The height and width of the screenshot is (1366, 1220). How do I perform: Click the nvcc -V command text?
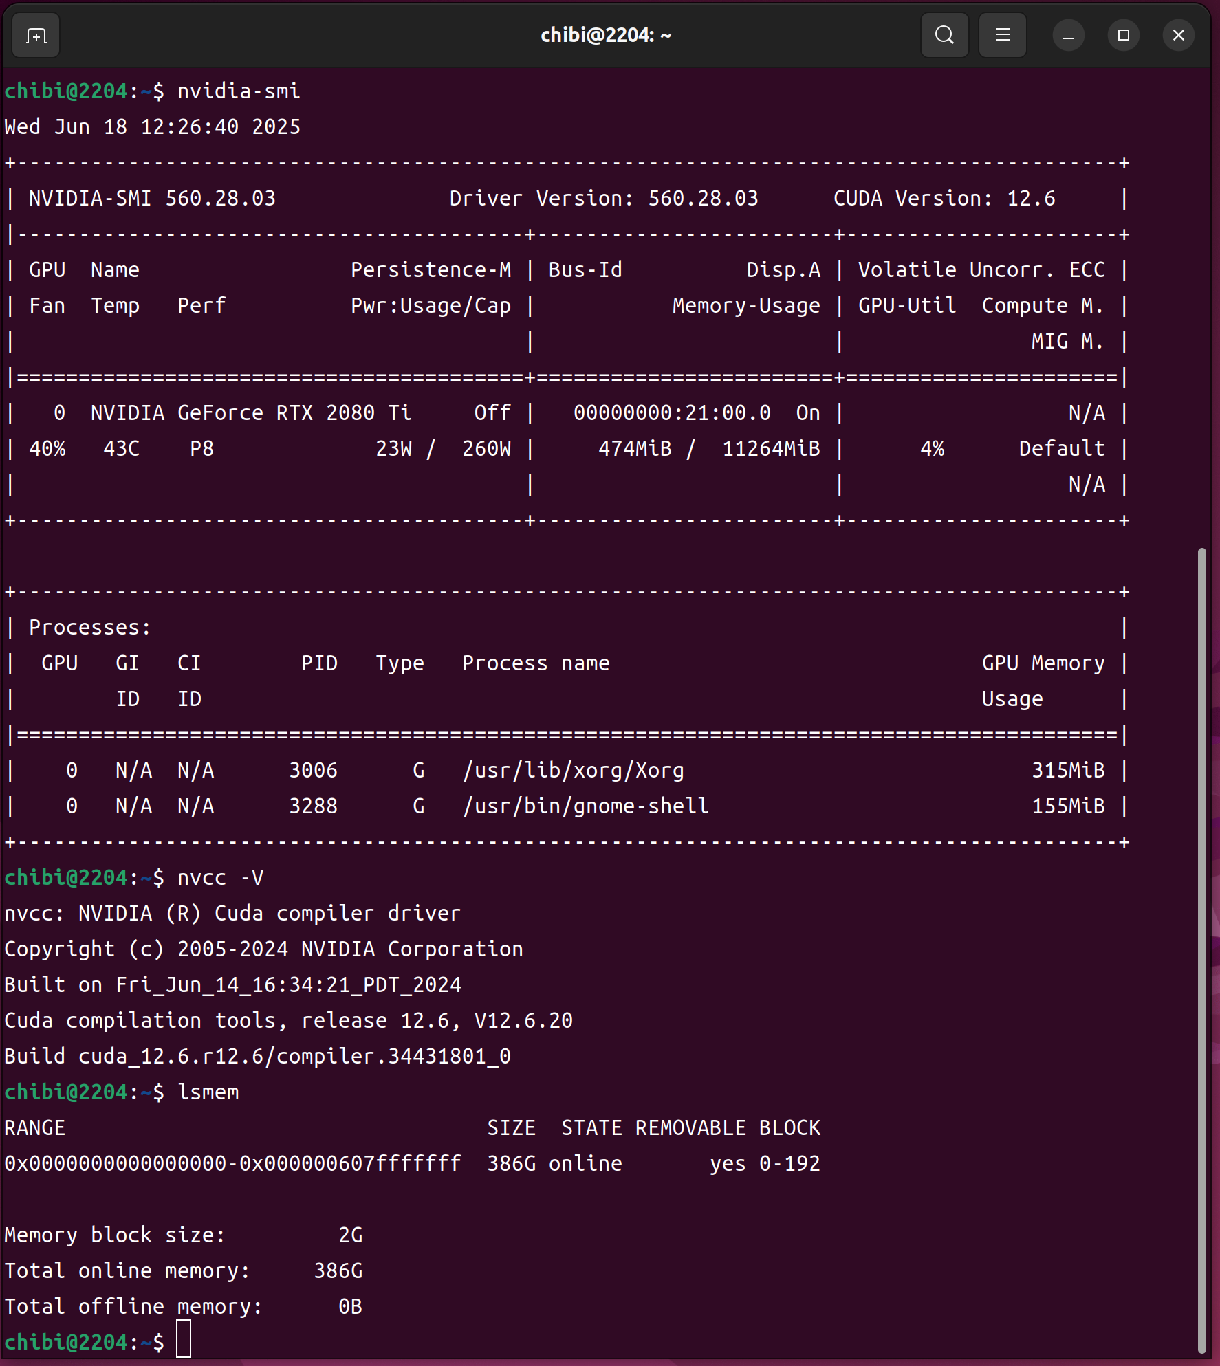(x=220, y=878)
